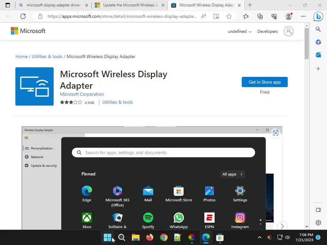This screenshot has height=245, width=327.
Task: Open Microsoft Store from taskbar
Action: (220, 237)
